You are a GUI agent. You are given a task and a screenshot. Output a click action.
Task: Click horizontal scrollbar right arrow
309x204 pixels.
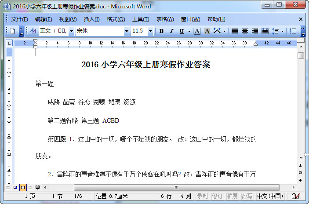point(293,187)
